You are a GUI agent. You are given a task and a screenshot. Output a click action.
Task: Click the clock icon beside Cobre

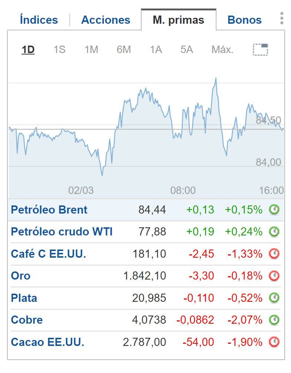click(274, 320)
